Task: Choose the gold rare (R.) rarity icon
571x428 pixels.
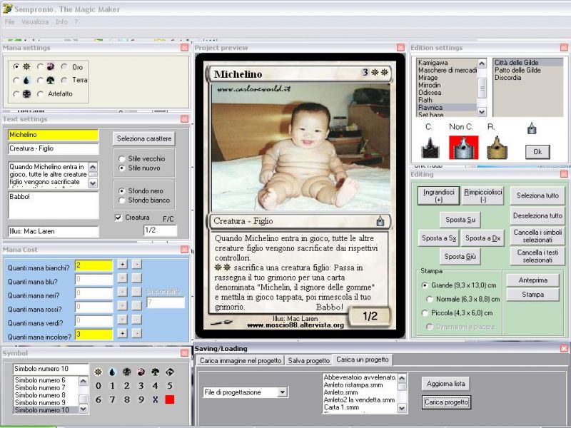Action: point(497,148)
